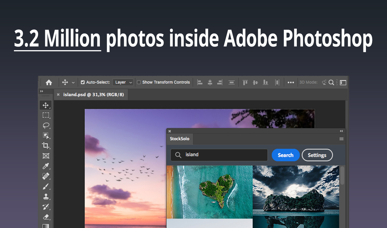Pick the heart-shaped island photo
The height and width of the screenshot is (228, 387).
coord(210,192)
